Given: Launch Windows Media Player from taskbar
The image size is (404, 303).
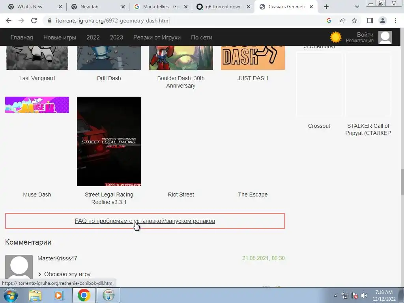Looking at the screenshot, I should click(x=59, y=295).
